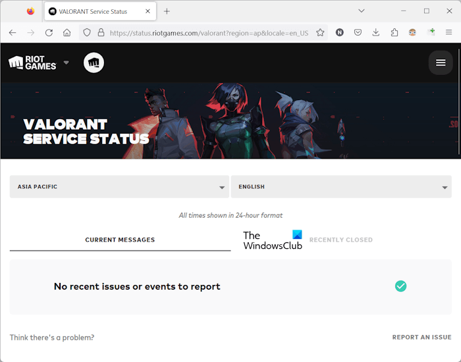Save page to Pocket
This screenshot has height=362, width=461.
(x=358, y=33)
